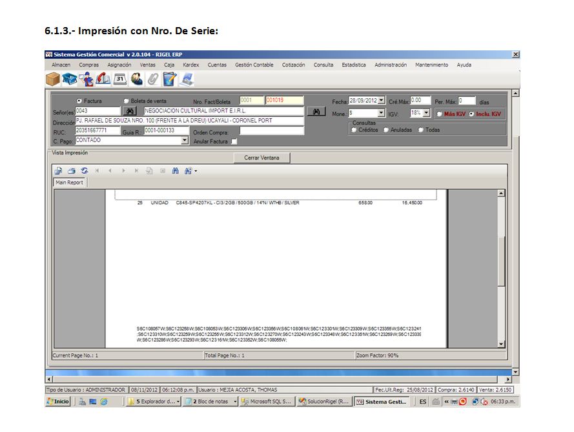The height and width of the screenshot is (432, 574).
Task: Select the Más IGV option
Action: (x=440, y=114)
